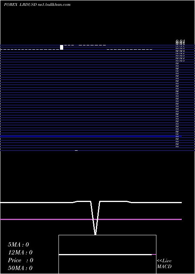Click the white line inside the MACD box

click(x=105, y=254)
